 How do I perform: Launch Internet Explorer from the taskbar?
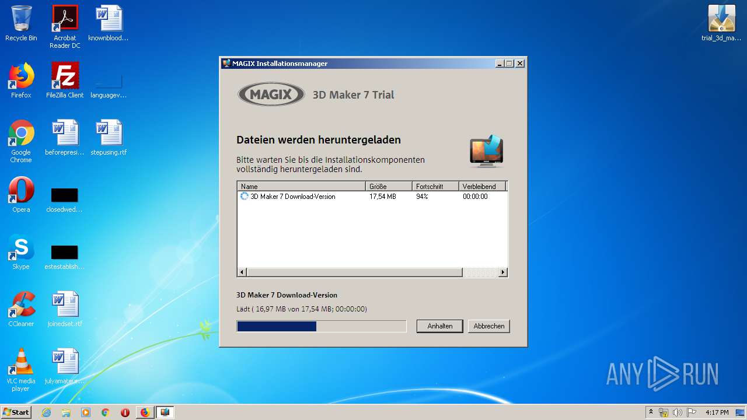coord(46,412)
